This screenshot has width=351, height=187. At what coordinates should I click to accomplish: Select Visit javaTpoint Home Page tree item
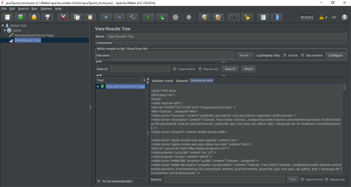(x=34, y=35)
